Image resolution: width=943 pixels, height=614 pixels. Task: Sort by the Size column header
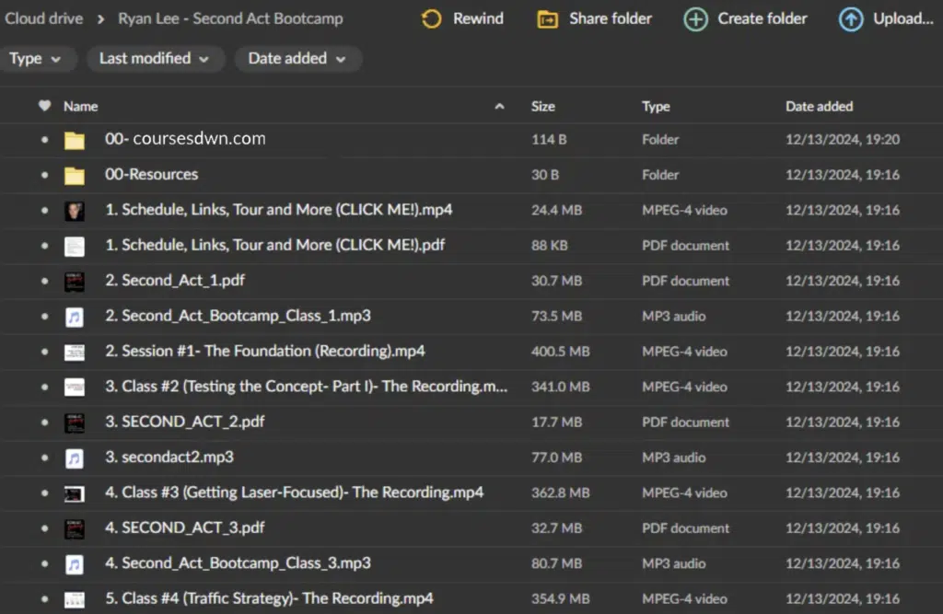pos(543,107)
